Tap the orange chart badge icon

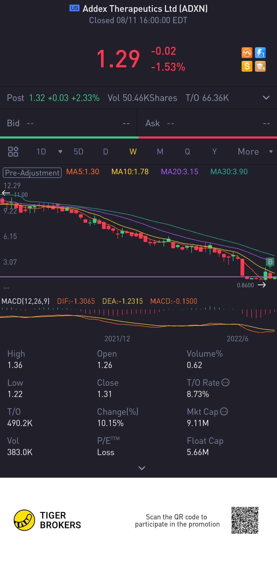[x=247, y=53]
